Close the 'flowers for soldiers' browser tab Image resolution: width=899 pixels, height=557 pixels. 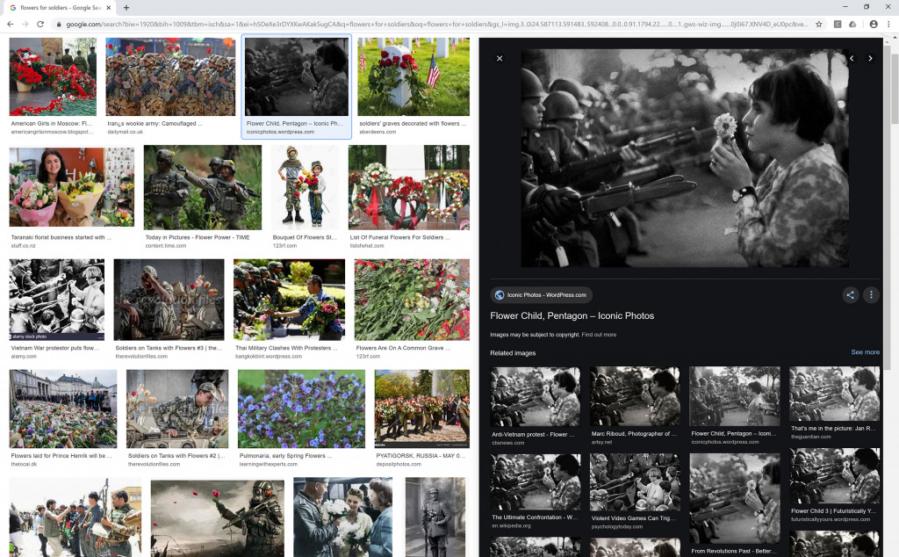(x=108, y=7)
